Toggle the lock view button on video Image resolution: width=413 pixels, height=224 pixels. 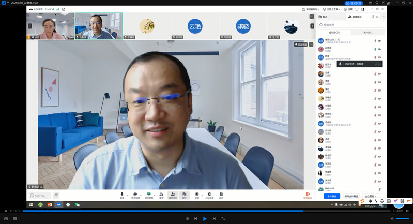click(301, 44)
